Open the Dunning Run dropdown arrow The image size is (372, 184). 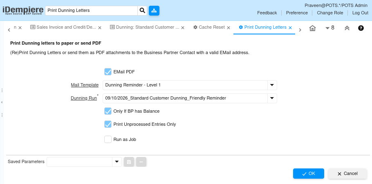coord(272,98)
